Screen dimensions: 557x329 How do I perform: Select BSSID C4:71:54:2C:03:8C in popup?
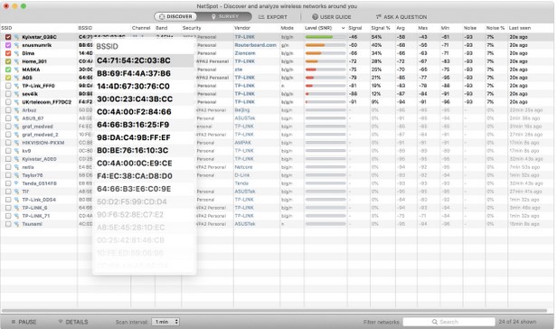tap(144, 61)
